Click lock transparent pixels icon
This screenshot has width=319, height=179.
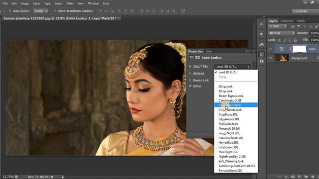279,40
